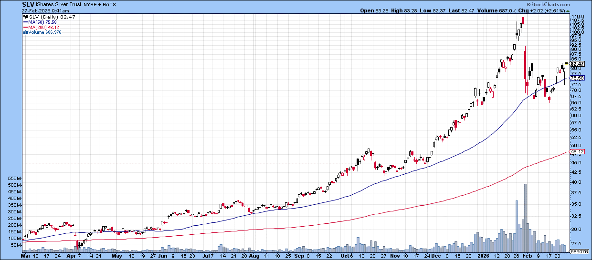
Task: Click the red MA(200) legend line marker
Action: (x=24, y=27)
